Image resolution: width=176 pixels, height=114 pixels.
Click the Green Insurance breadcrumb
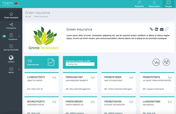[41, 17]
